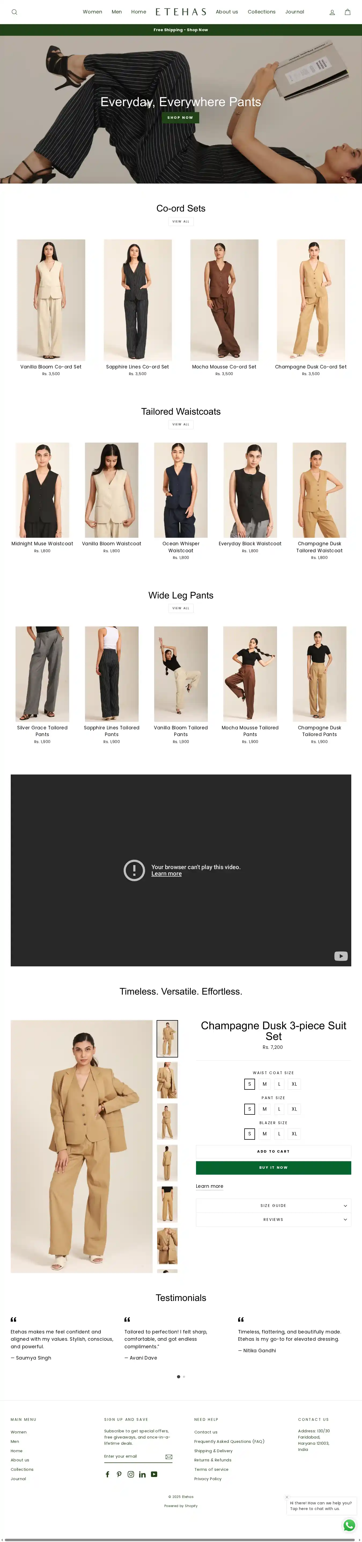Image resolution: width=362 pixels, height=1542 pixels.
Task: Go to second testimonials slide dot
Action: pos(184,1376)
